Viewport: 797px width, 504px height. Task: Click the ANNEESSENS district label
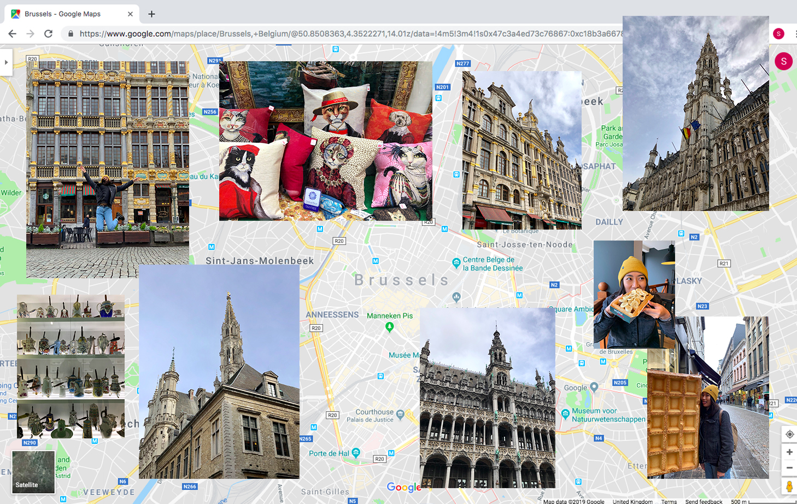pos(332,315)
